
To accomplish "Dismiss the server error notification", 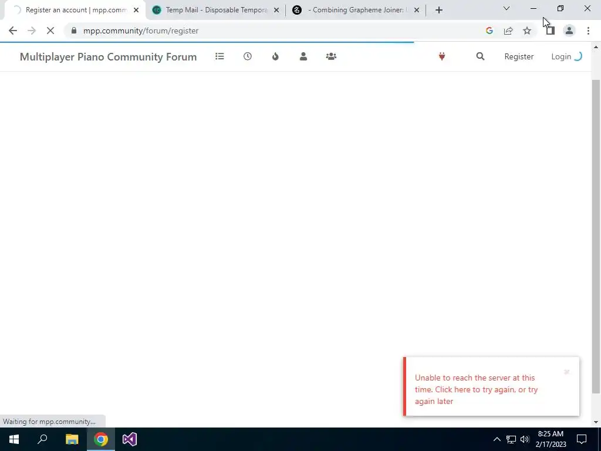I will pos(566,372).
